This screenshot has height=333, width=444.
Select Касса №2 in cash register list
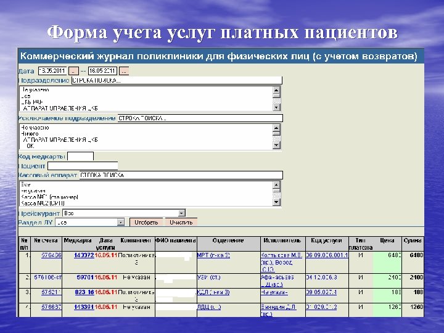(43, 203)
